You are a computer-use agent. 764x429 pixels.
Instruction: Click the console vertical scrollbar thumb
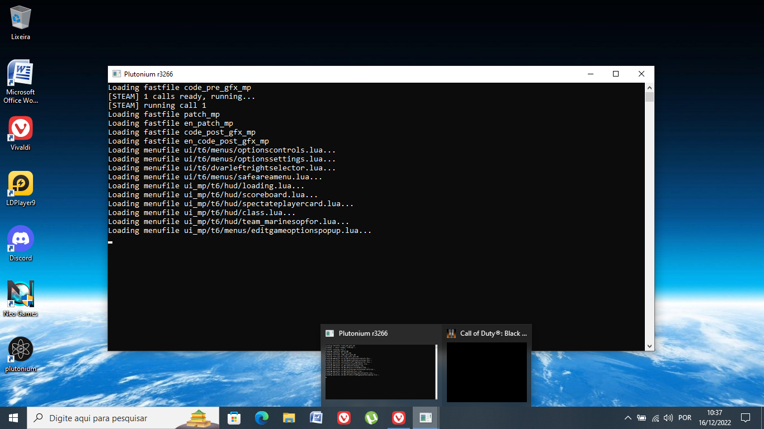649,97
